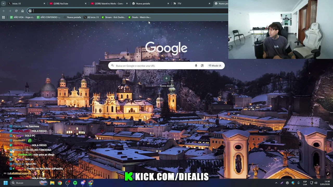Open Windows Security tray icon

(x=293, y=183)
